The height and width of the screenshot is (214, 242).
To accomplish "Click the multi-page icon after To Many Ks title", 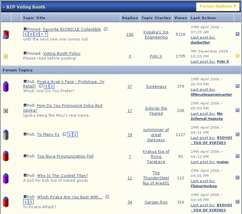I will [64, 134].
